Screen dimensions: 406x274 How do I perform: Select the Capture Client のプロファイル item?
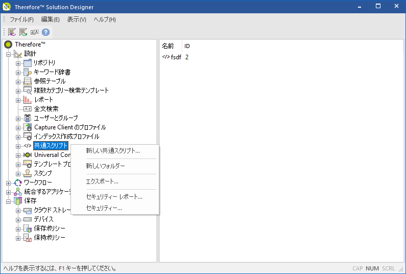tap(70, 127)
